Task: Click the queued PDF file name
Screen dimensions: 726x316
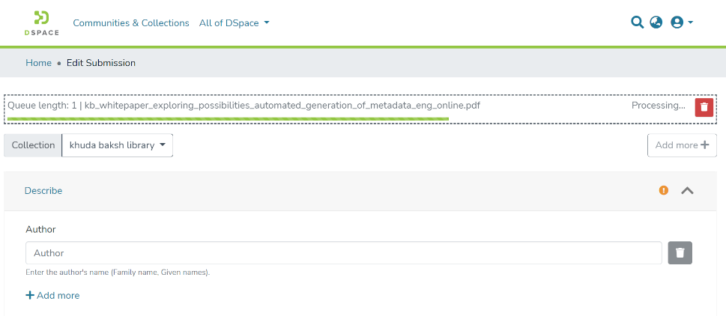Action: [x=282, y=106]
